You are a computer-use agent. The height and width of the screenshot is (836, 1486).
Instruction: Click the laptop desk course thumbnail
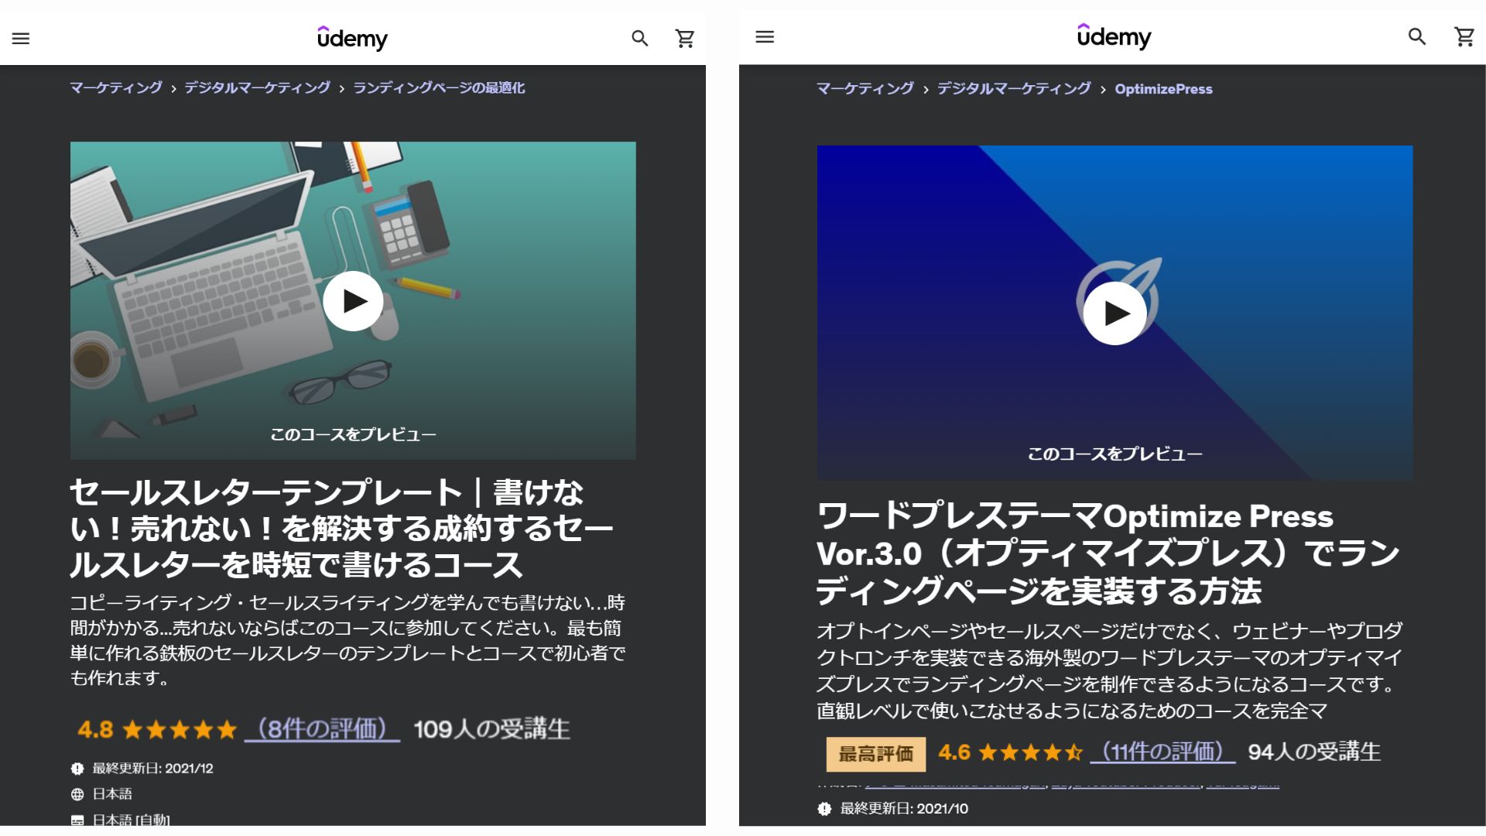[x=353, y=300]
